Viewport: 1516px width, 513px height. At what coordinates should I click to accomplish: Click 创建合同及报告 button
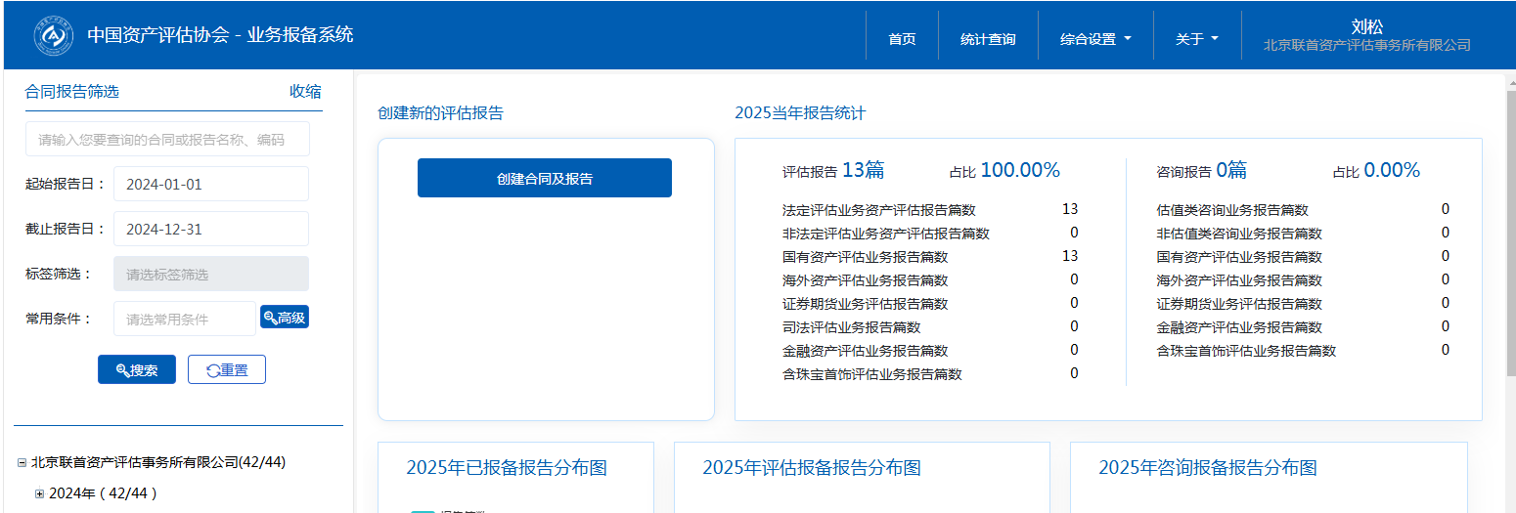544,179
